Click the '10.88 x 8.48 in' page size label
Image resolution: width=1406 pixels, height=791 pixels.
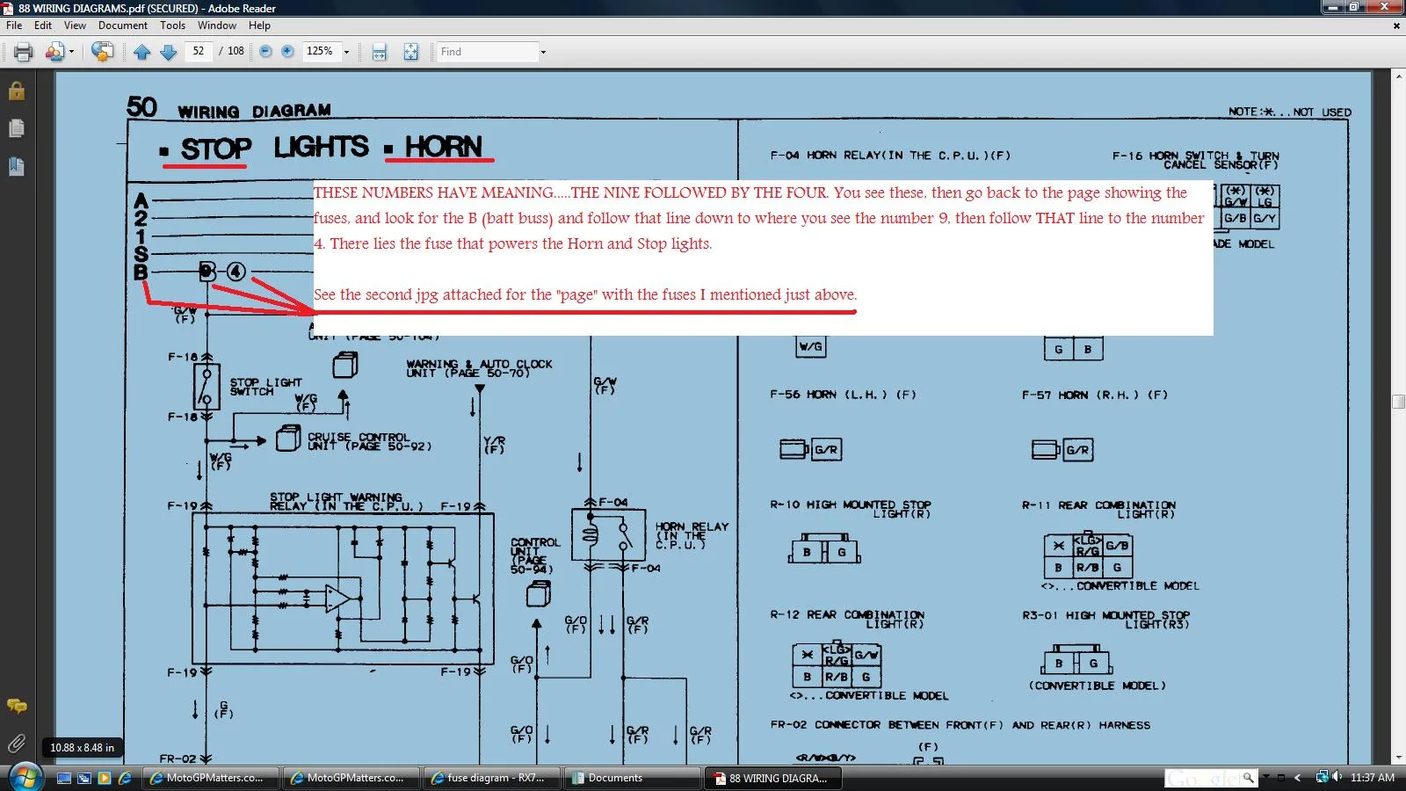click(82, 748)
